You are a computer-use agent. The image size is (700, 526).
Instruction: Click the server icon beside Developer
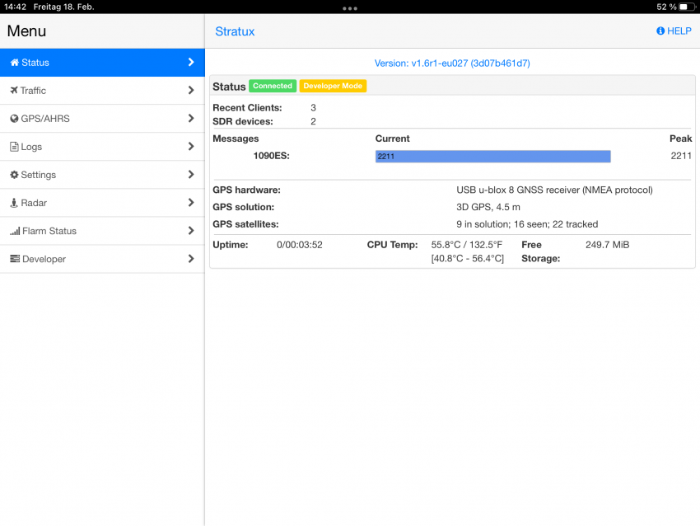(x=15, y=259)
